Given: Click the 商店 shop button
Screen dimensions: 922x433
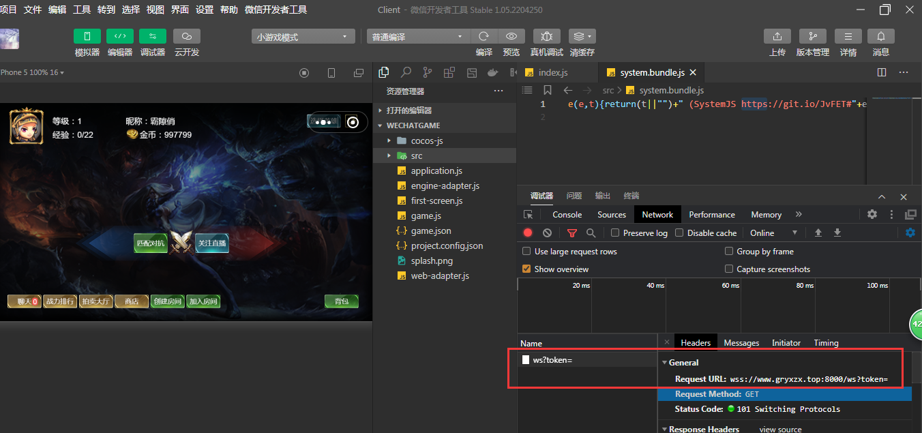Looking at the screenshot, I should 132,301.
